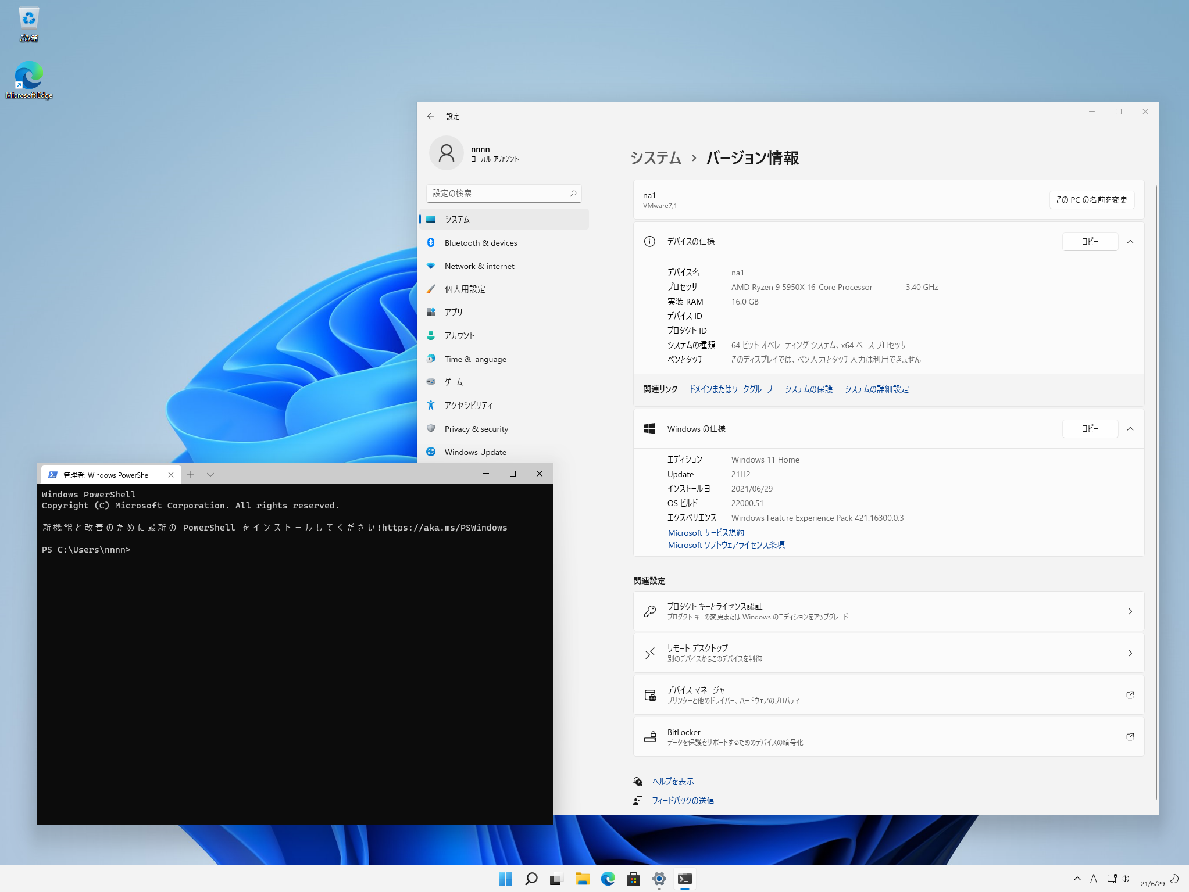Expand リモート デスクトップ chevron
Viewport: 1189px width, 892px height.
point(1130,653)
